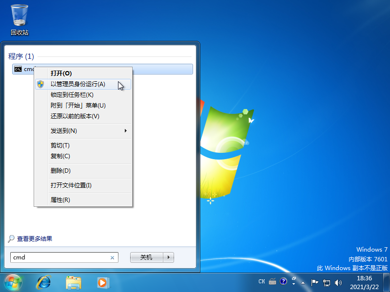Clear the search box with the X

click(x=112, y=257)
